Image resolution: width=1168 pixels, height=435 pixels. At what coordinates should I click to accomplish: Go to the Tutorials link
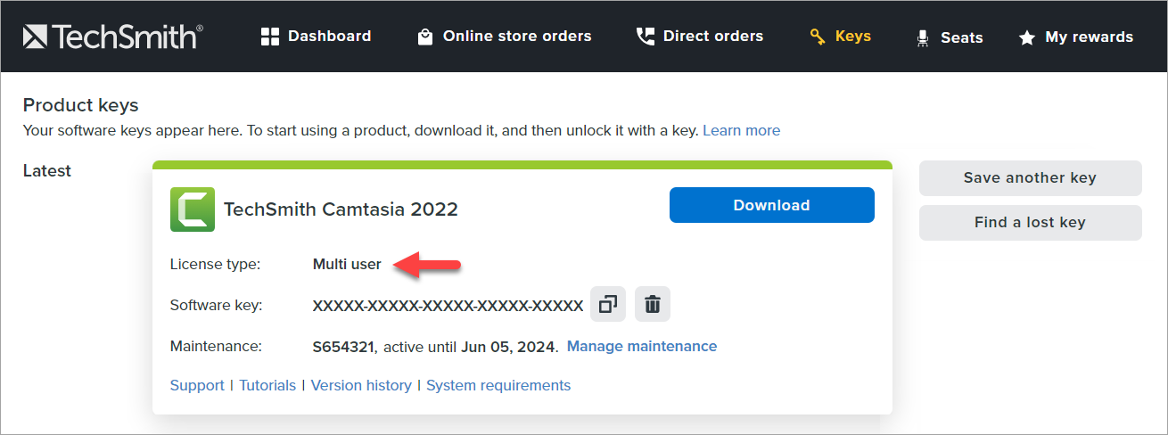click(x=267, y=385)
